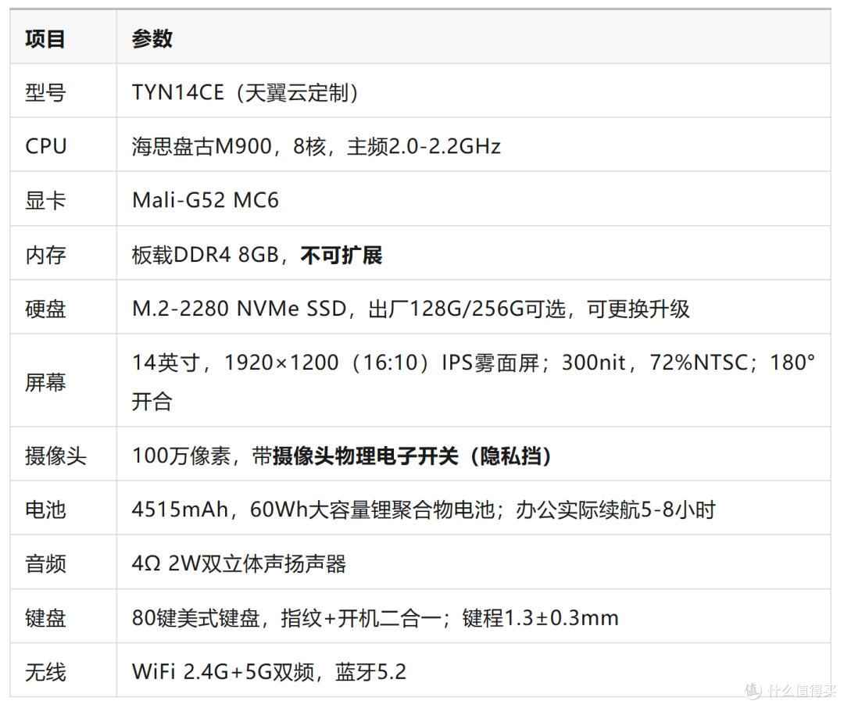
Task: Select the 4Ω 2W双立体声扬声器 value
Action: [x=239, y=563]
